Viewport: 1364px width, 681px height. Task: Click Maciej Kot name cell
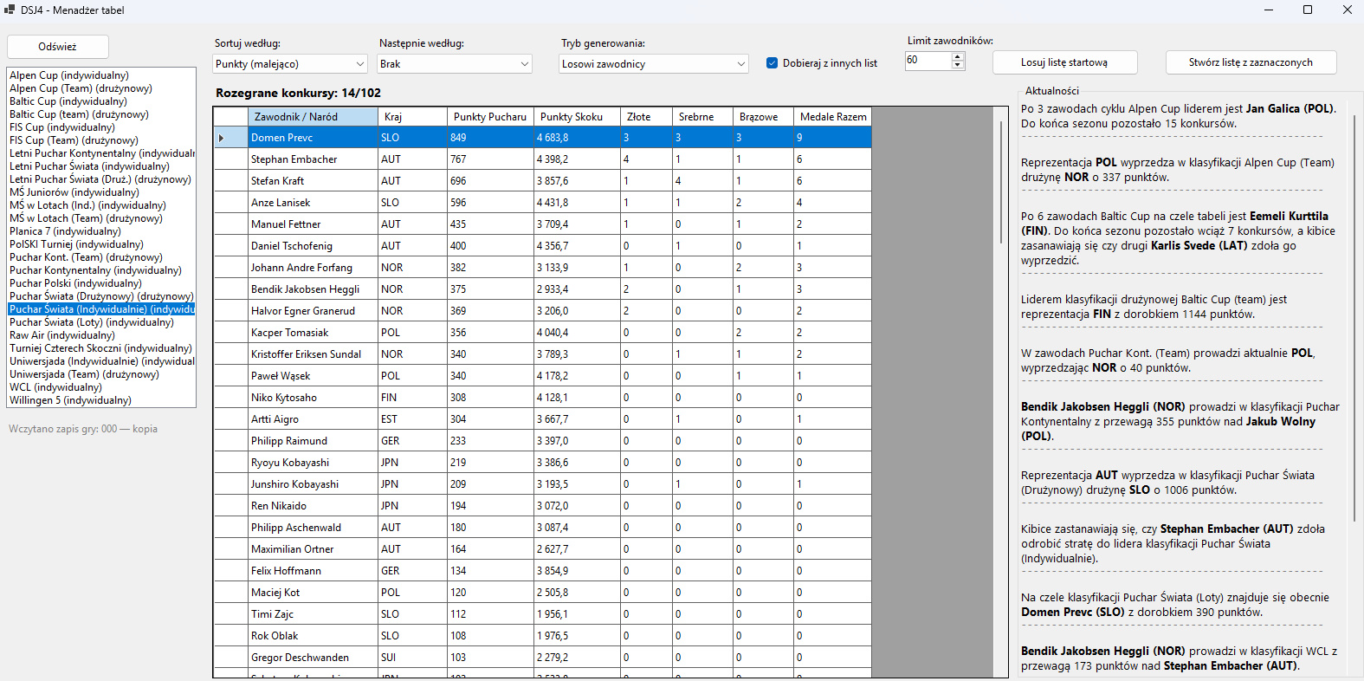[x=313, y=593]
